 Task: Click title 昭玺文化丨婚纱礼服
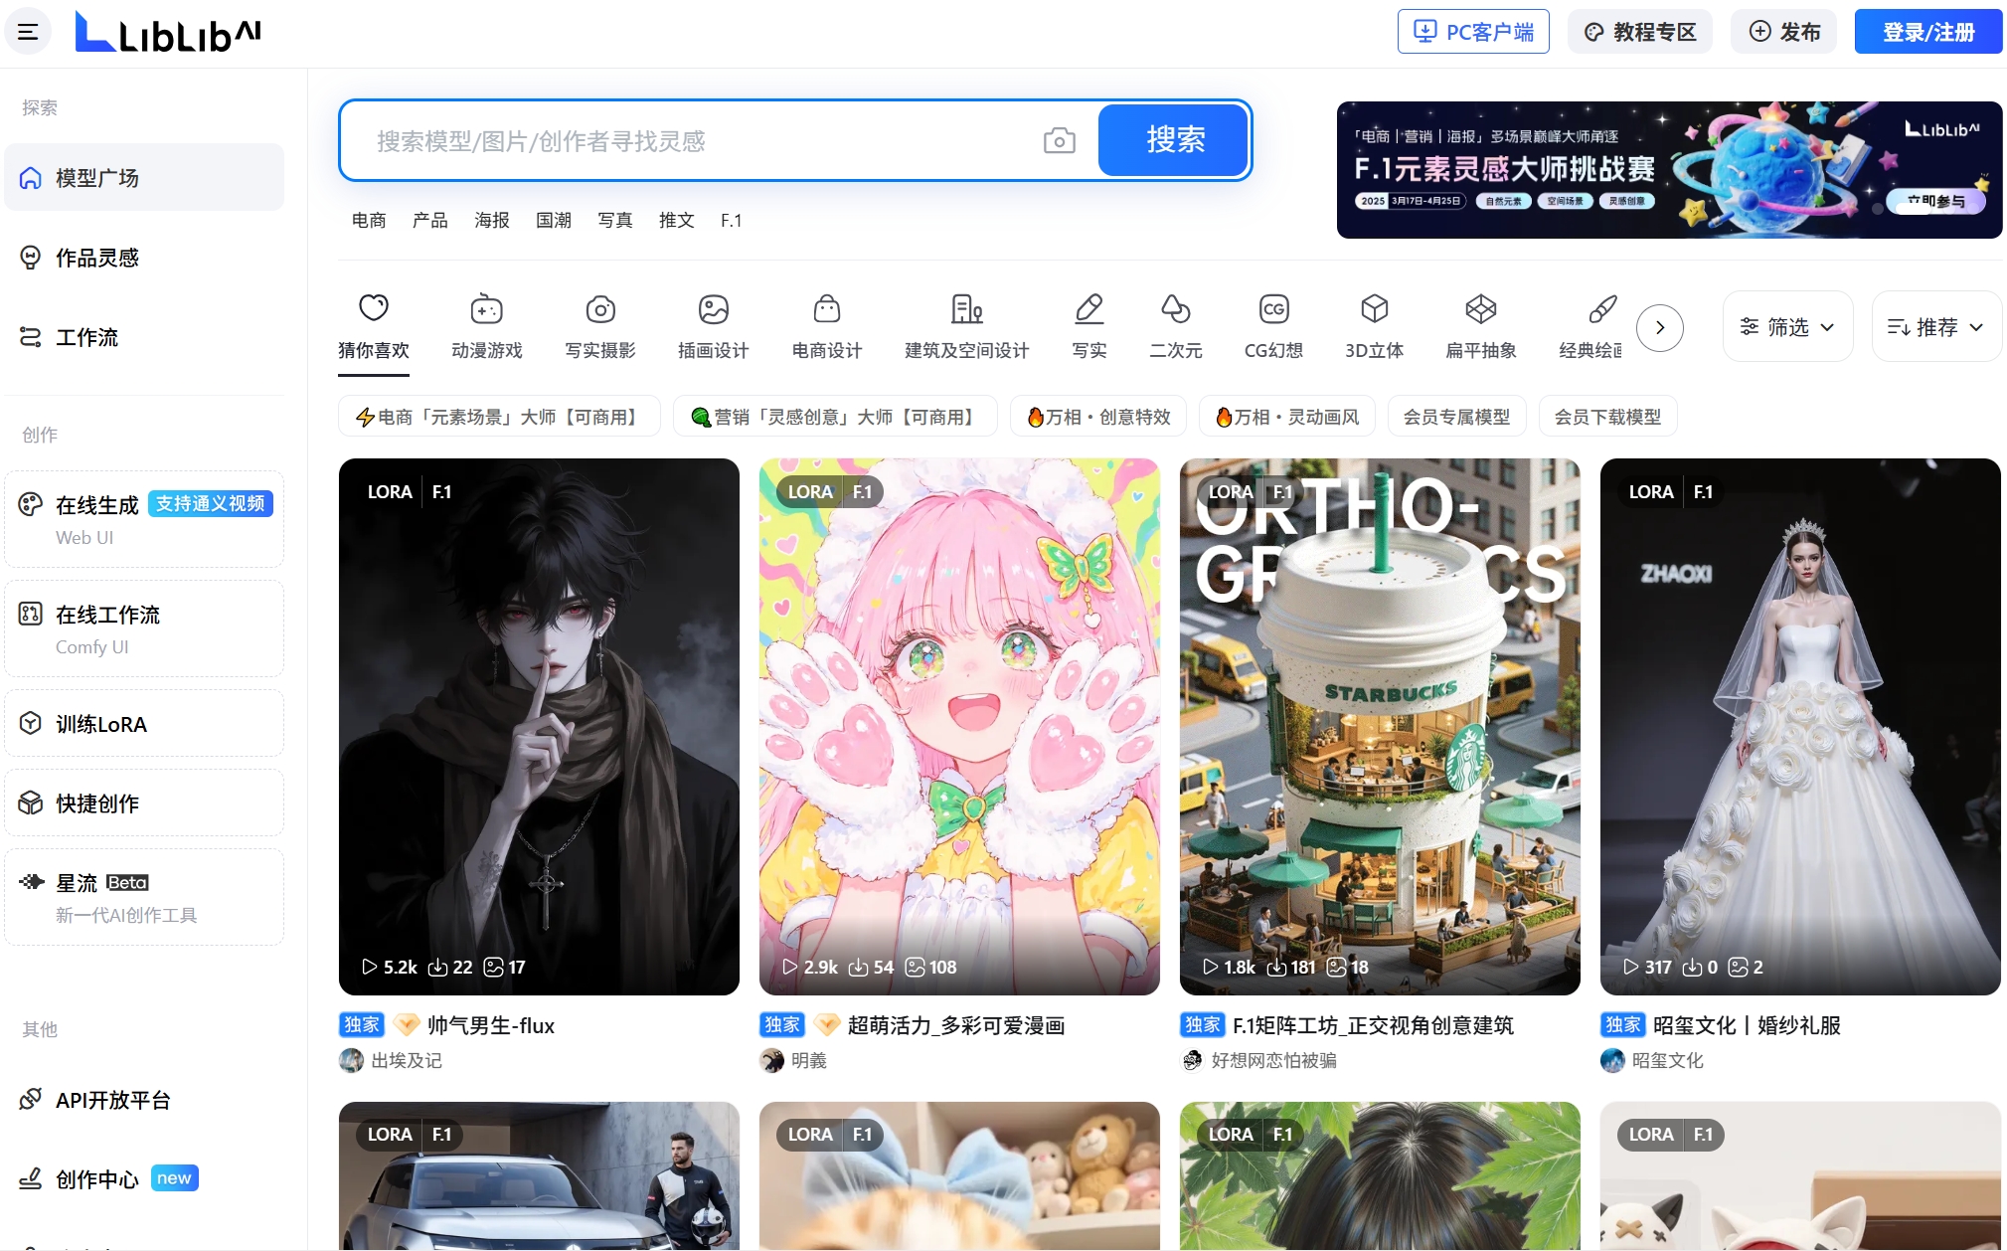tap(1747, 1025)
